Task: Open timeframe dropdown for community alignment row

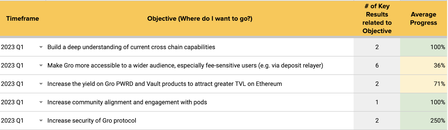Action: coord(41,102)
